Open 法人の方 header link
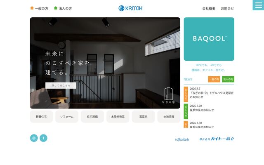Image resolution: width=264 pixels, height=165 pixels. pos(65,8)
